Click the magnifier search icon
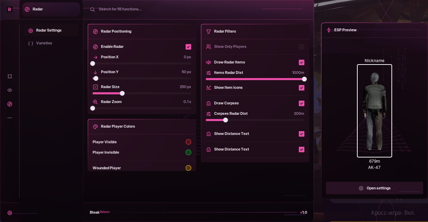 (x=93, y=9)
